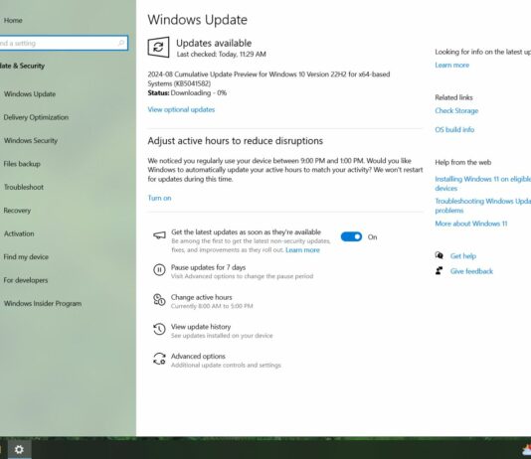531x459 pixels.
Task: Click the Adjust active hours heading
Action: [235, 141]
